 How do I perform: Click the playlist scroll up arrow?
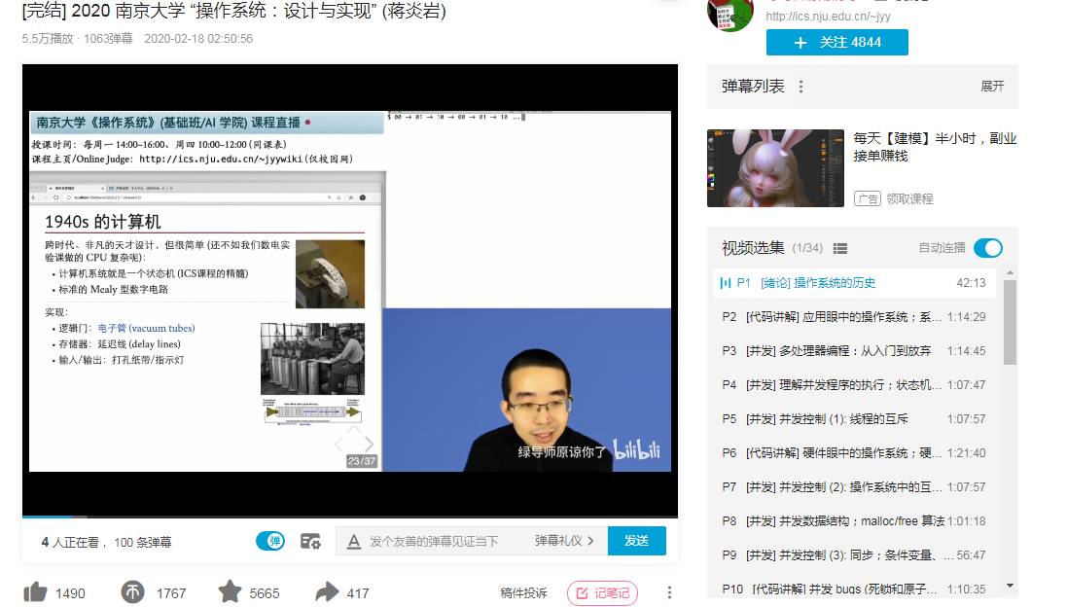pyautogui.click(x=1010, y=272)
